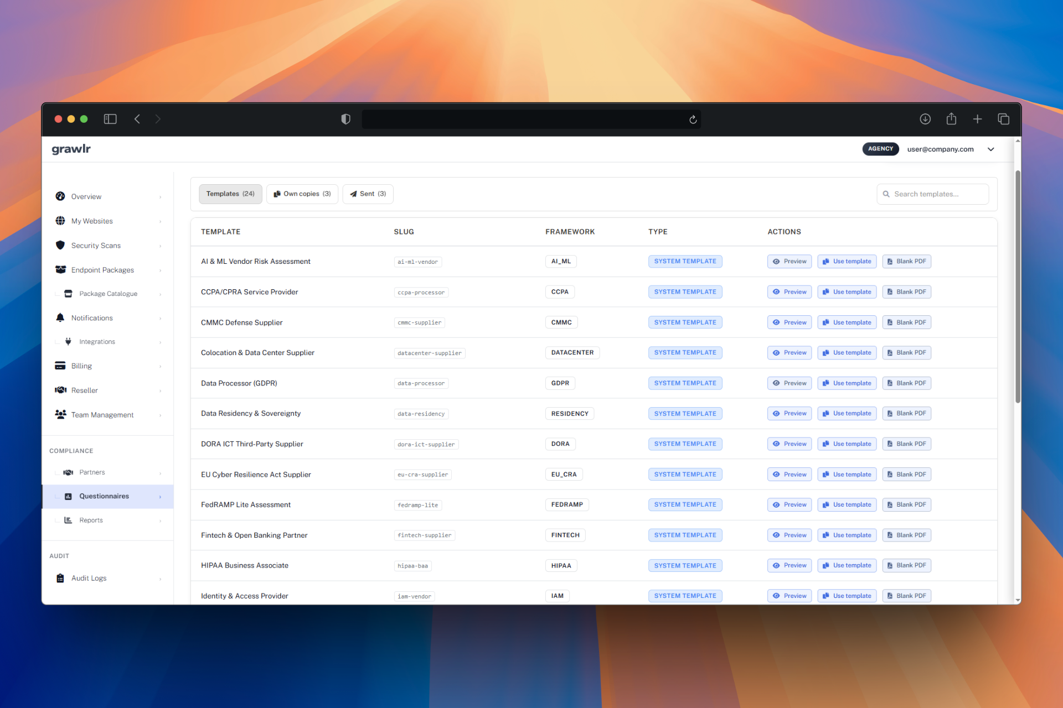Click the Reports chart icon
Image resolution: width=1063 pixels, height=708 pixels.
[68, 520]
